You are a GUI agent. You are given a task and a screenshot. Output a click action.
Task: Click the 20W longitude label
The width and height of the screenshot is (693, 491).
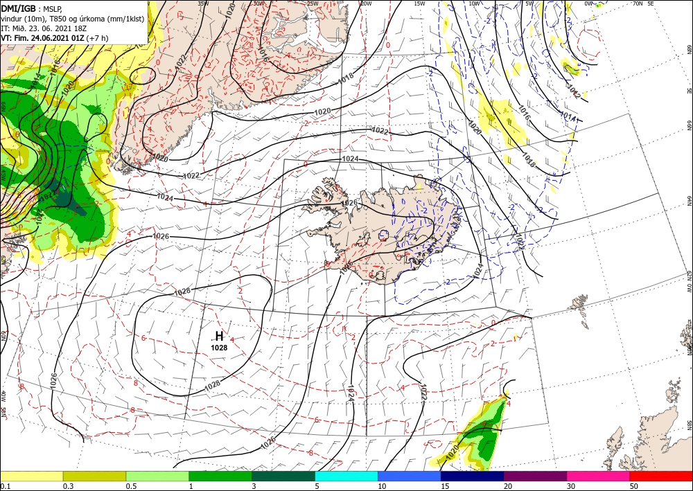tap(366, 3)
